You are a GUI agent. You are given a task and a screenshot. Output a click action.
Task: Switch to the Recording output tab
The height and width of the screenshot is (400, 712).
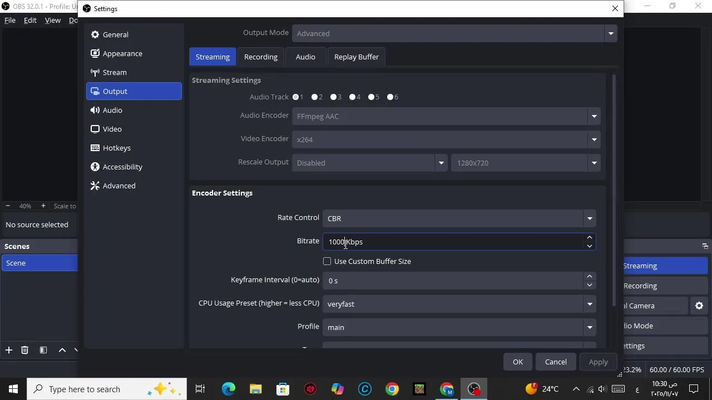(x=261, y=57)
